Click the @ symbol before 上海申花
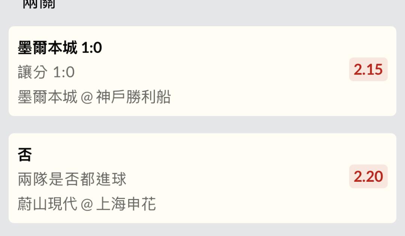Screen dimensions: 405x236 point(87,205)
